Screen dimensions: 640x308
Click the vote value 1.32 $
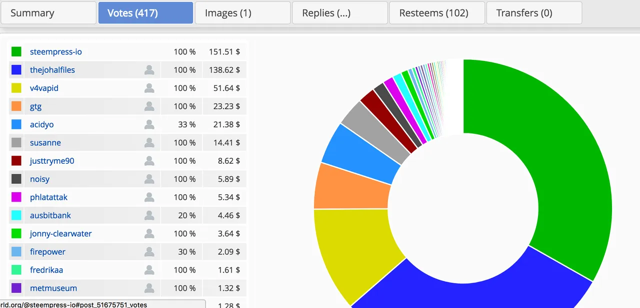(x=229, y=289)
